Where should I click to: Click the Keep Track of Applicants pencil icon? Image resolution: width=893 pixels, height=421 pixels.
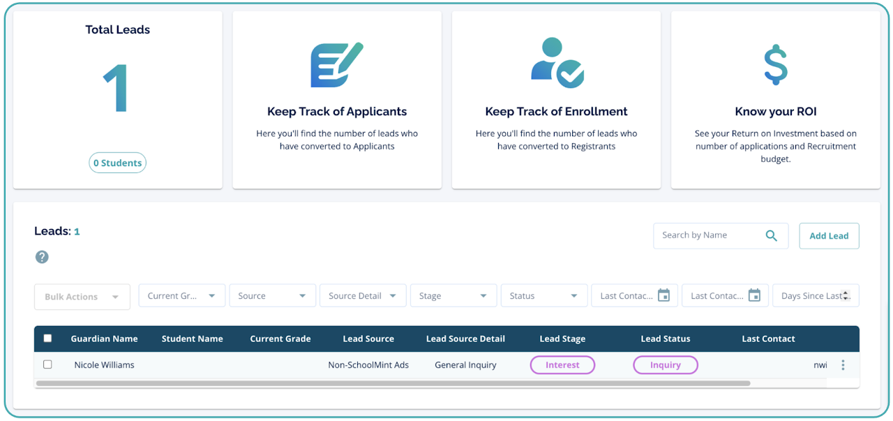click(337, 65)
